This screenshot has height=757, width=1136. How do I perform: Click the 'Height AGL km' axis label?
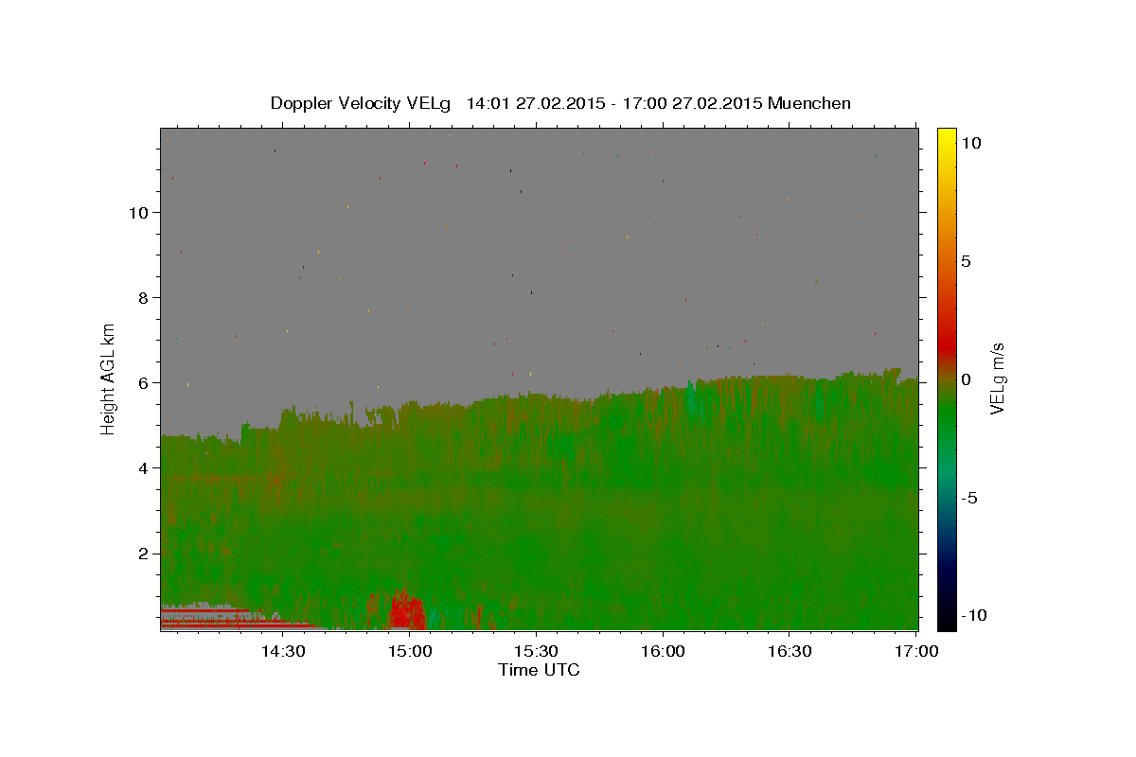pyautogui.click(x=109, y=379)
